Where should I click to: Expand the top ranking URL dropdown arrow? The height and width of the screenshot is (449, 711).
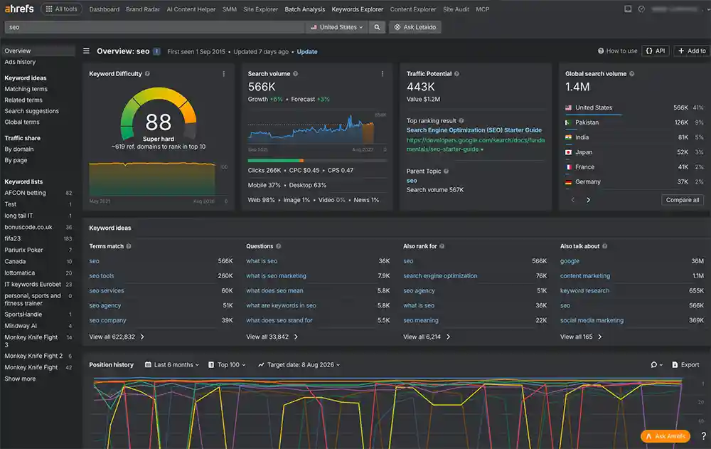pyautogui.click(x=482, y=149)
